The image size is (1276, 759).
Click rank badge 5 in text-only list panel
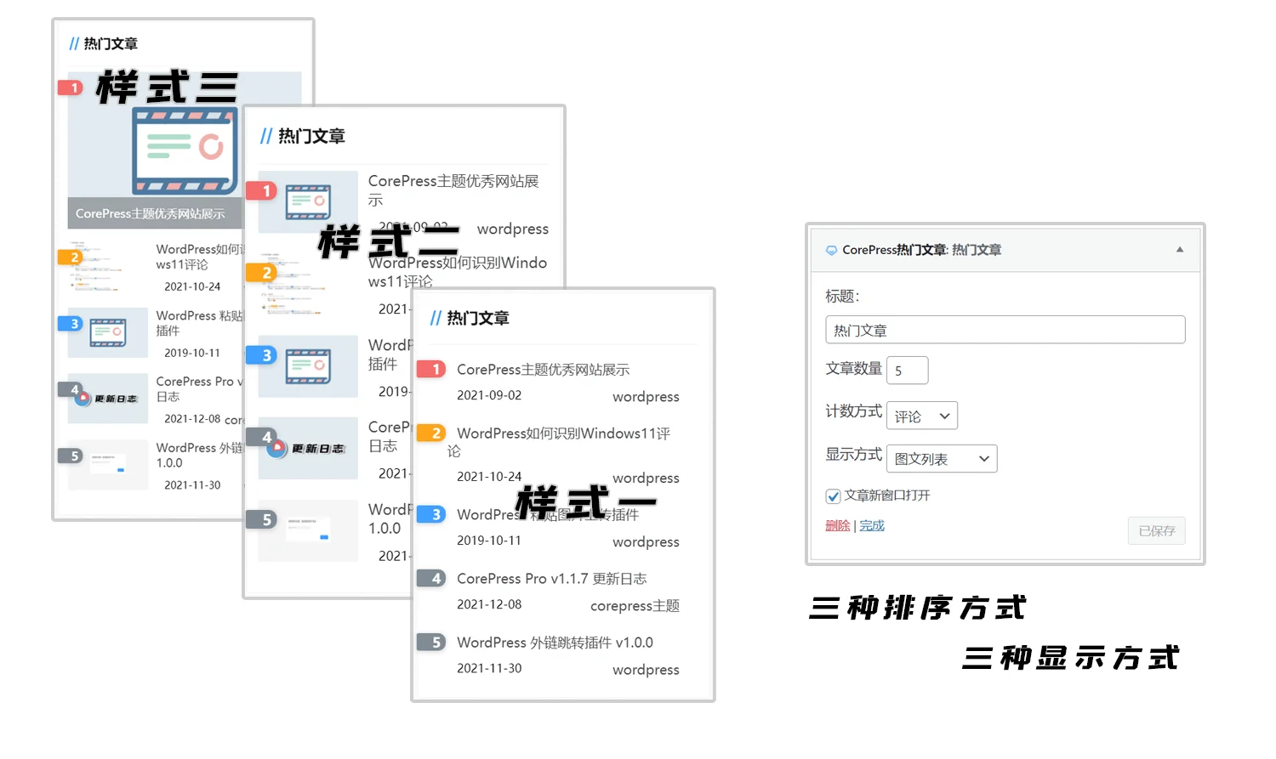coord(432,643)
